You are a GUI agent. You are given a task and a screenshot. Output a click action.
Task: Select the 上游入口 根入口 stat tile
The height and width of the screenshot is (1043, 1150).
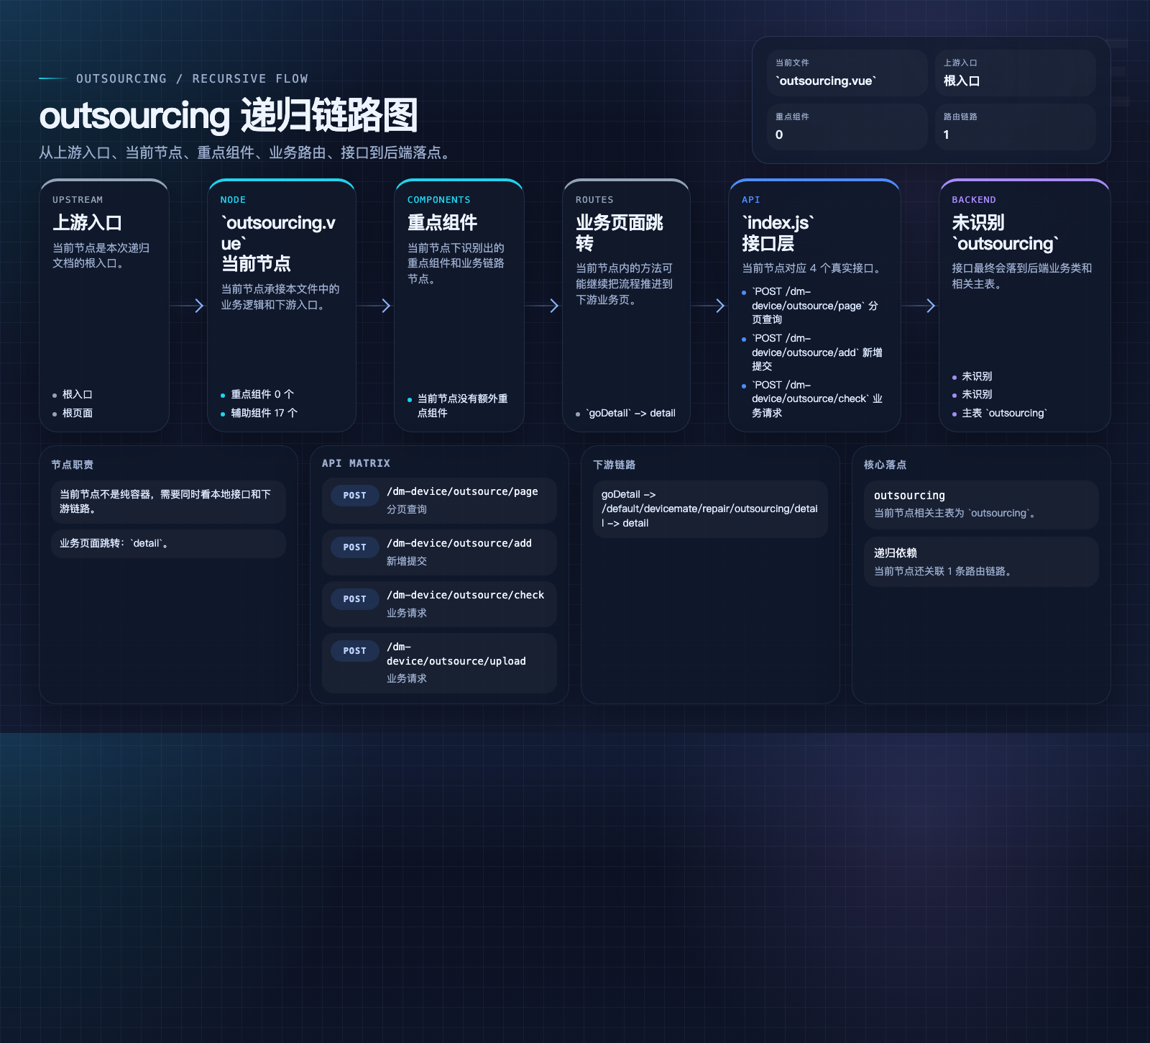[1015, 73]
